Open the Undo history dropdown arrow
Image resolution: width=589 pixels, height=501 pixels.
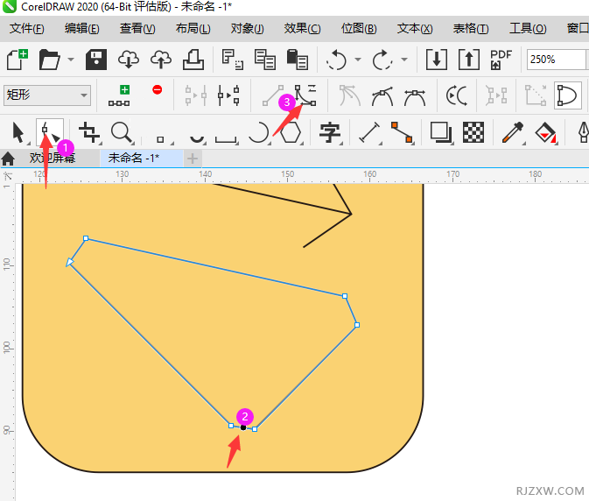(358, 60)
